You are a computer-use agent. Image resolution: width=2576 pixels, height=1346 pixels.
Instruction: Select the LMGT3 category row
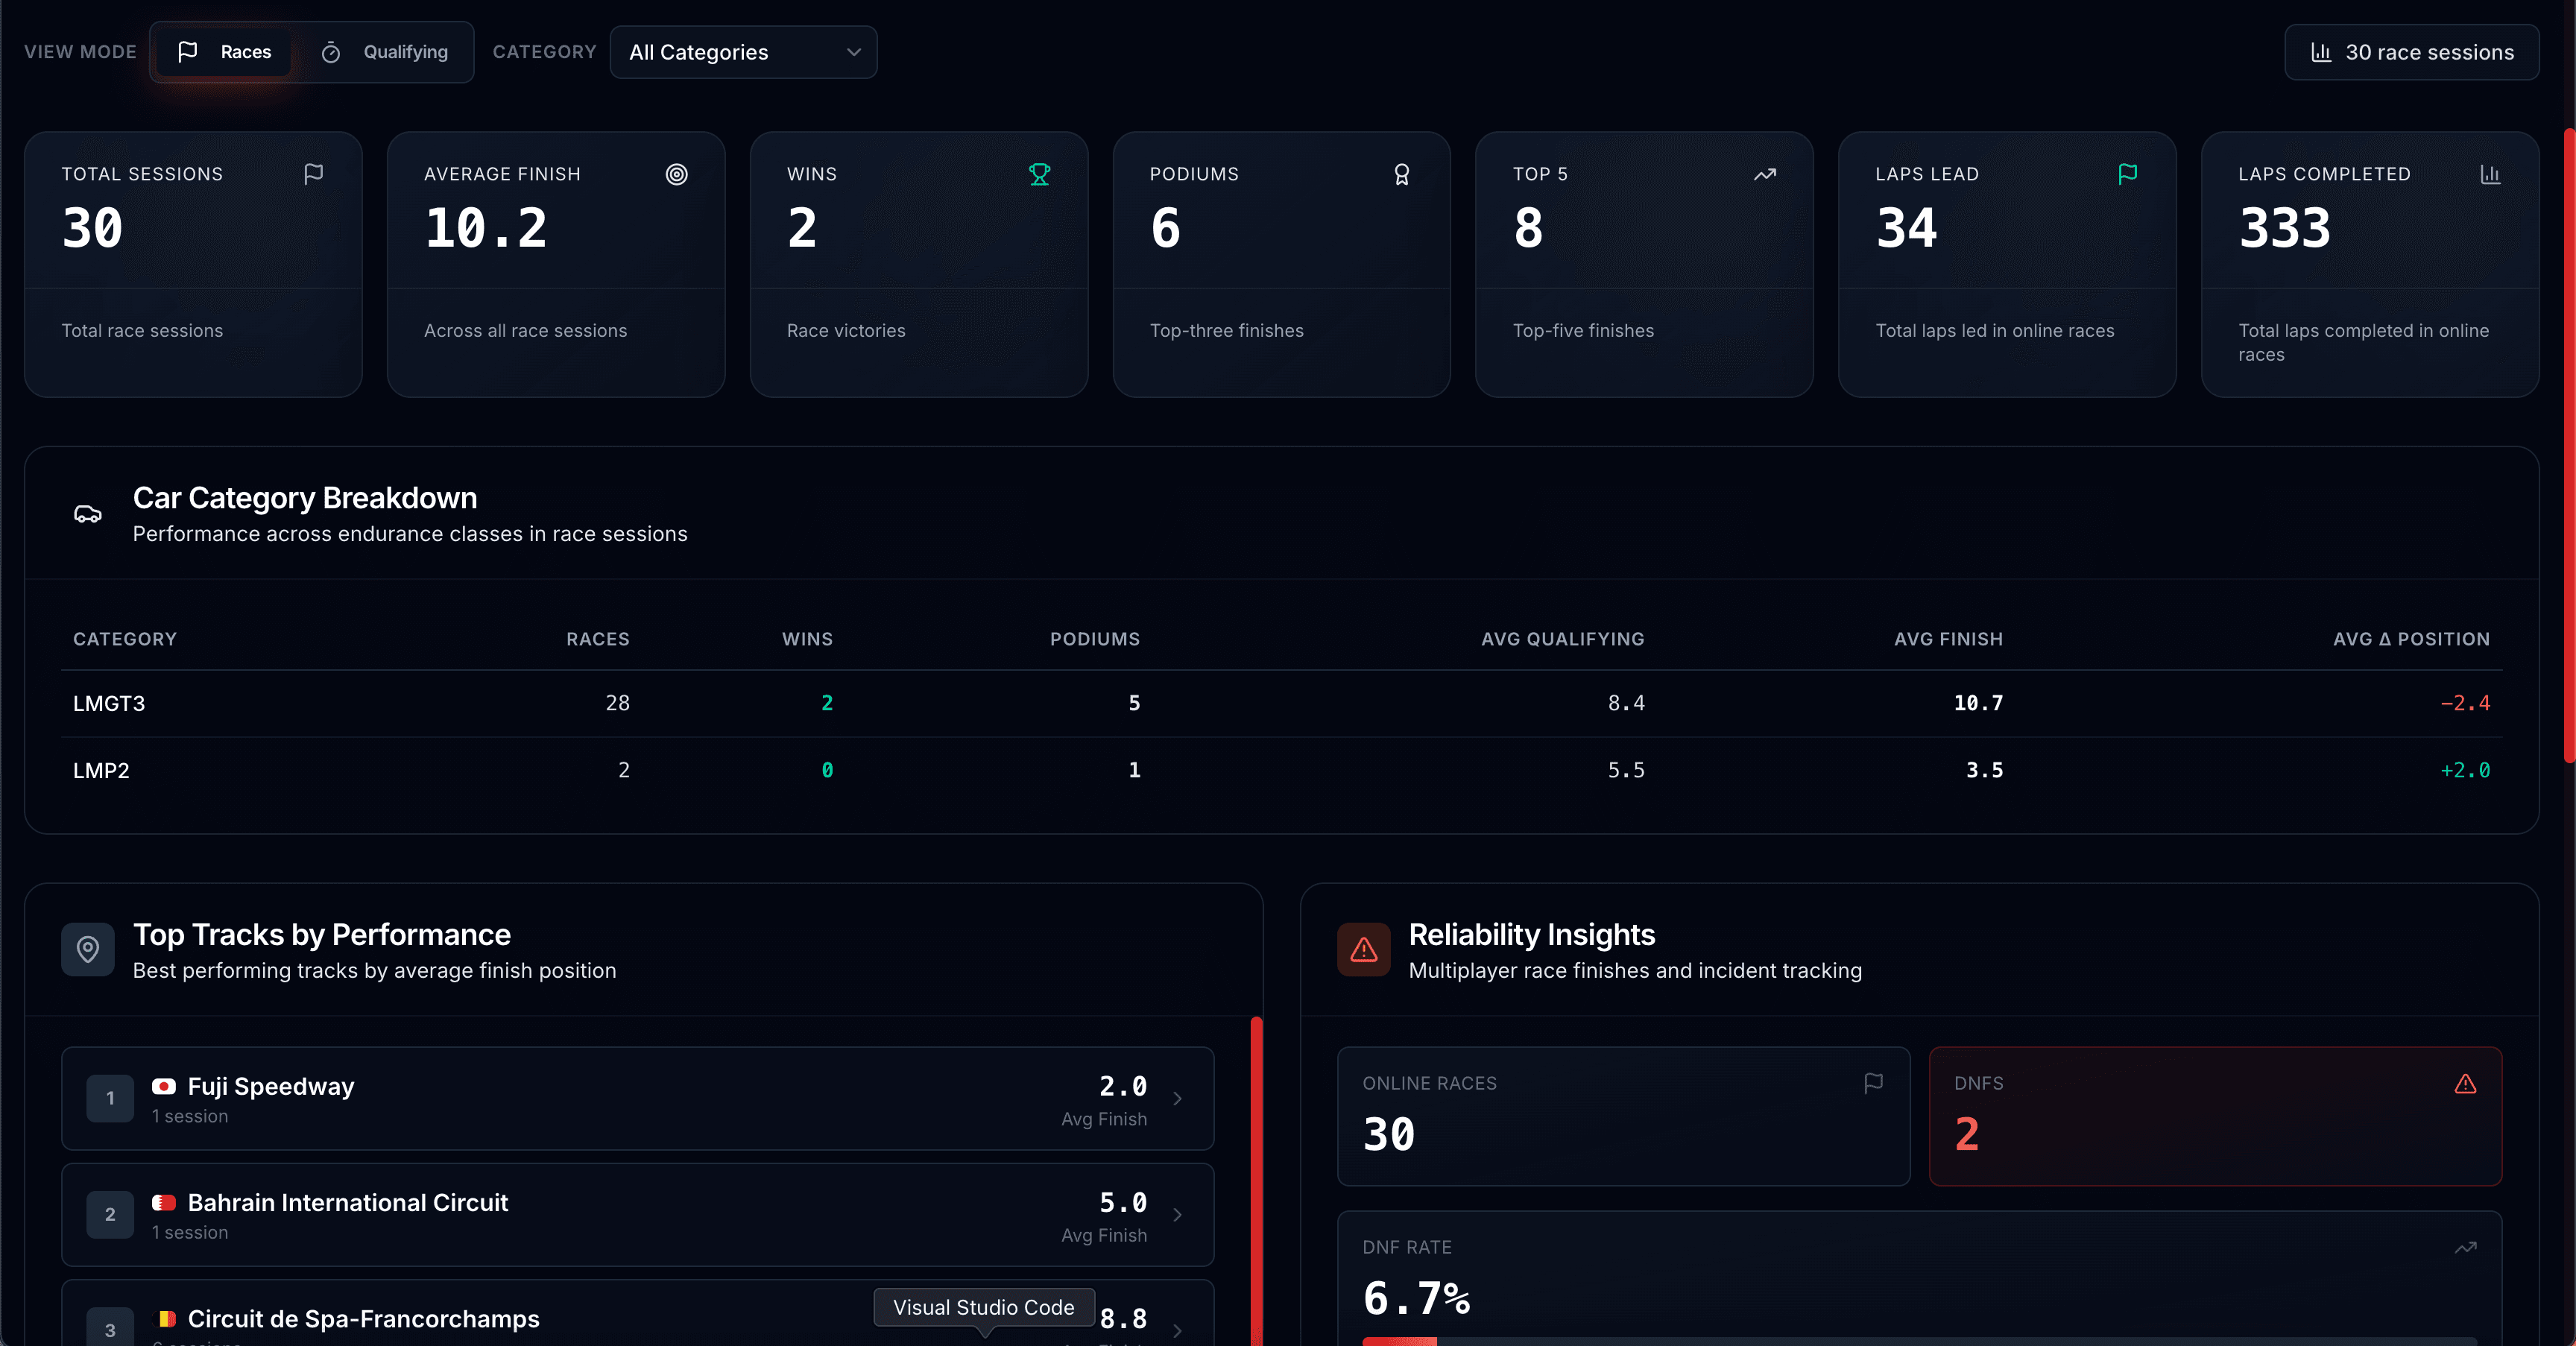point(640,703)
